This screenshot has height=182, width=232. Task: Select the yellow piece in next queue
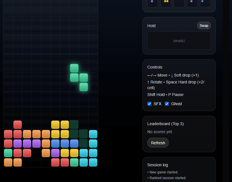pyautogui.click(x=166, y=2)
